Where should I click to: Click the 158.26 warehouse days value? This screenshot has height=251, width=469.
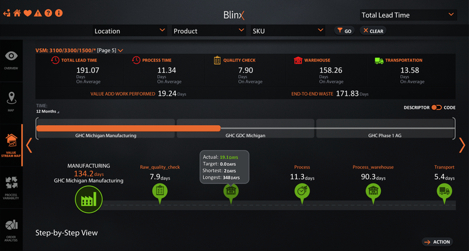pos(331,70)
